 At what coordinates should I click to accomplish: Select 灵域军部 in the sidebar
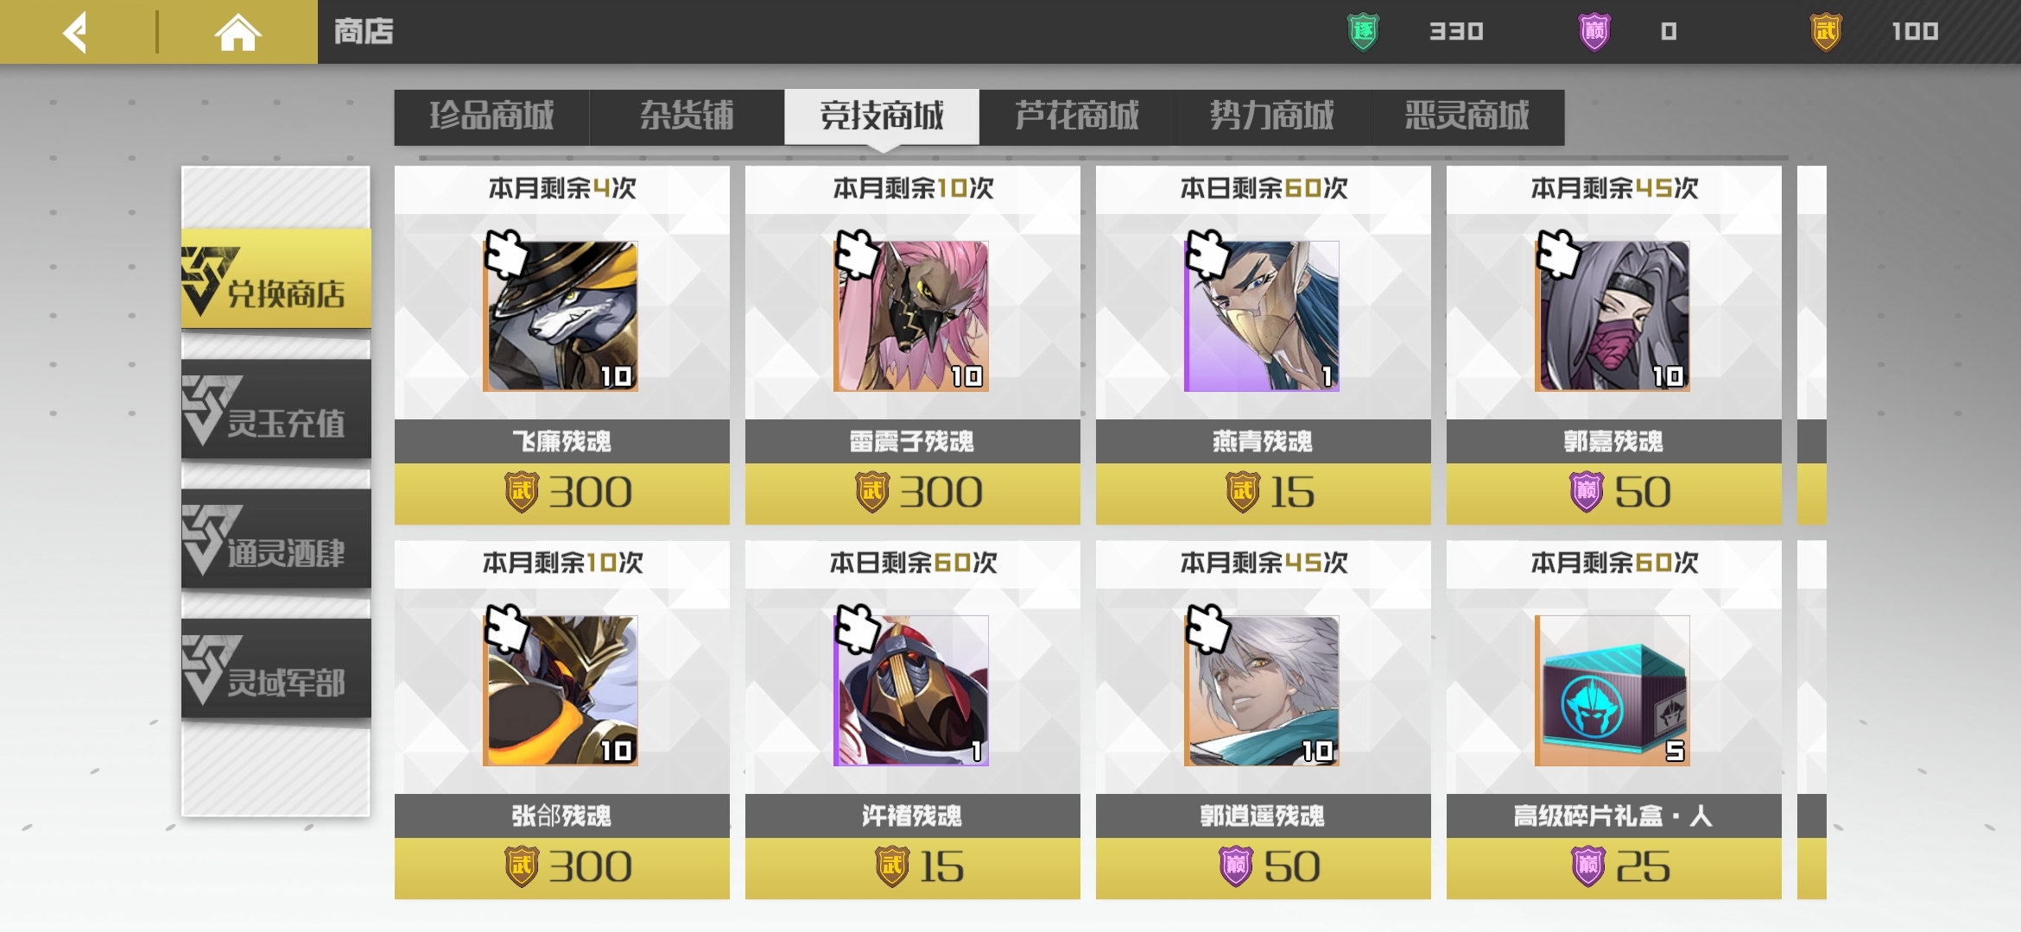[x=276, y=669]
